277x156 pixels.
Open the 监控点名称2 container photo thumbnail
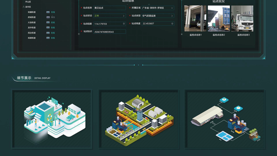(219, 18)
